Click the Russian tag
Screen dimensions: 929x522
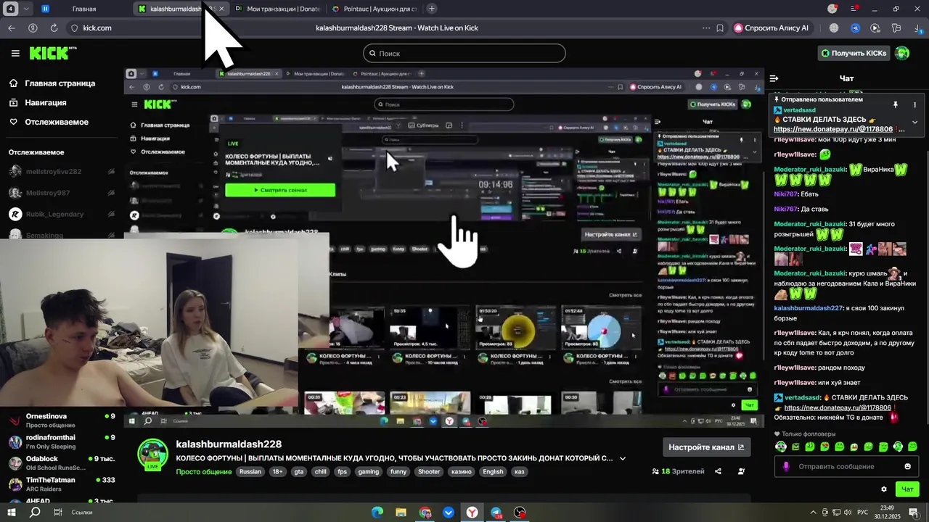pos(250,471)
